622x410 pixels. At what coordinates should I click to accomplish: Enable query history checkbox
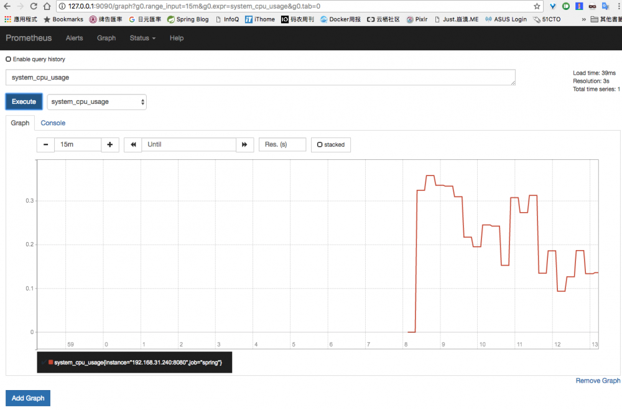click(x=8, y=59)
